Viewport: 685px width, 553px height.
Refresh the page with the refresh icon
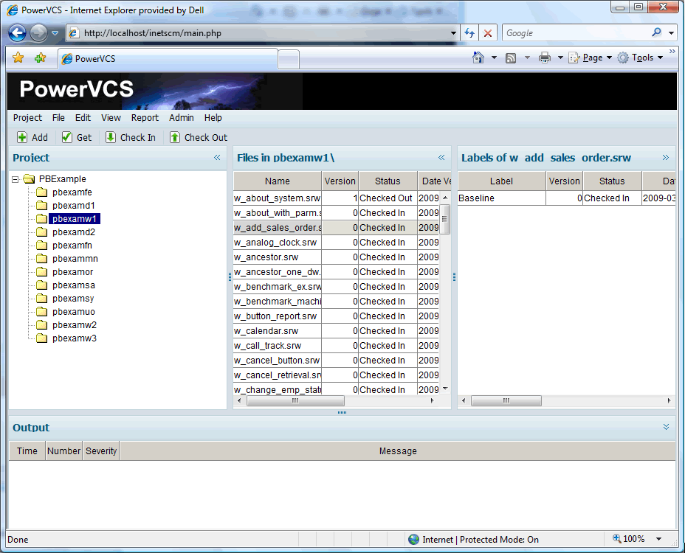pos(469,32)
